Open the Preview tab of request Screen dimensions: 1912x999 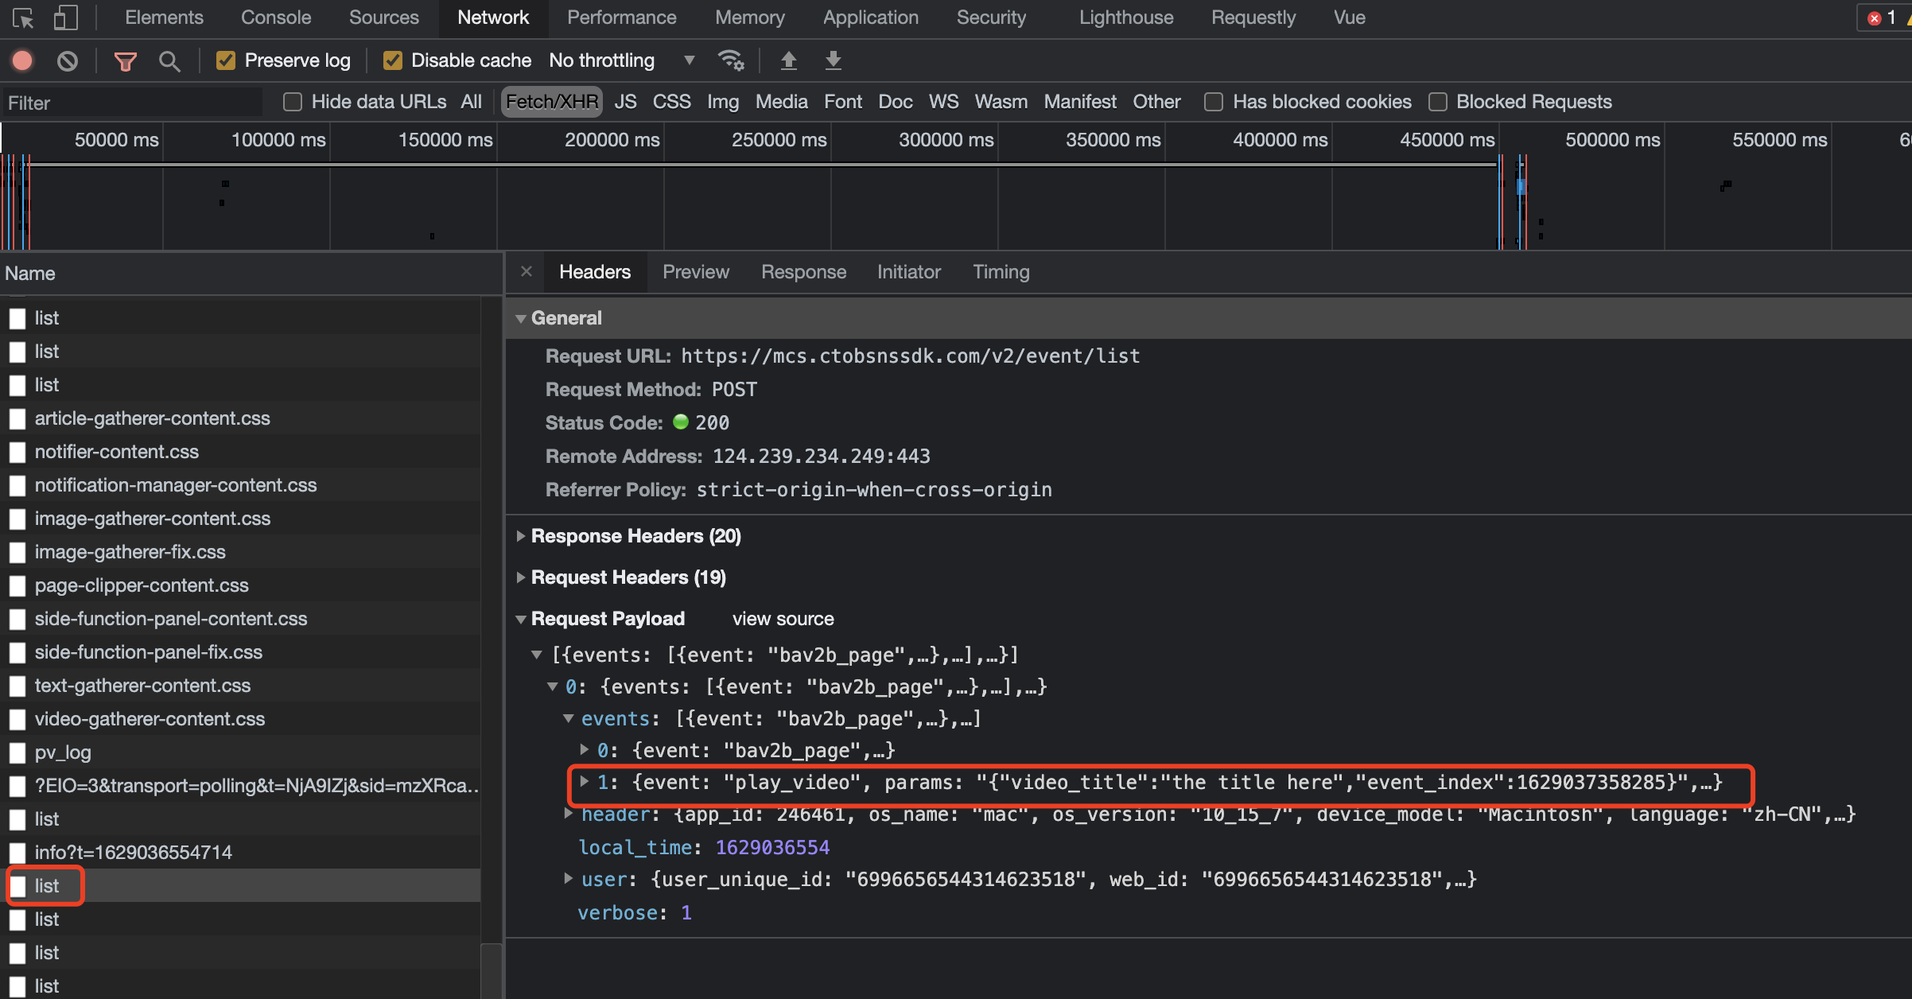tap(695, 272)
